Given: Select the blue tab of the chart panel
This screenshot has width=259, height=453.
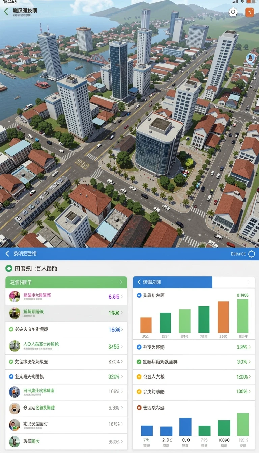Looking at the screenshot, I should 173,282.
